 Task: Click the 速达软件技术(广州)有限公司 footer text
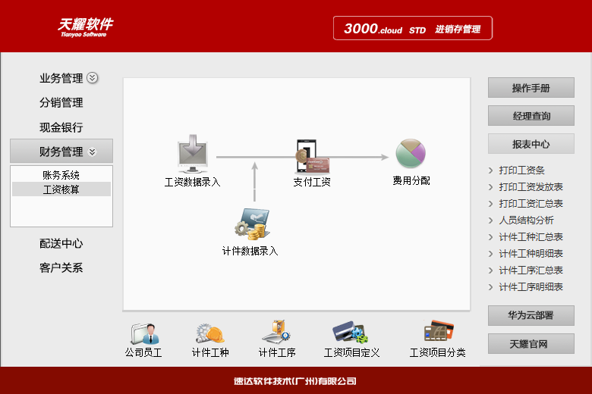pyautogui.click(x=295, y=381)
